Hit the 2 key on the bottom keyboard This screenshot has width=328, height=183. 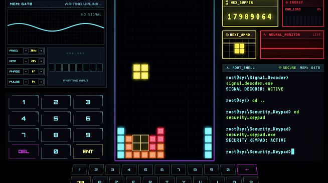point(96,169)
